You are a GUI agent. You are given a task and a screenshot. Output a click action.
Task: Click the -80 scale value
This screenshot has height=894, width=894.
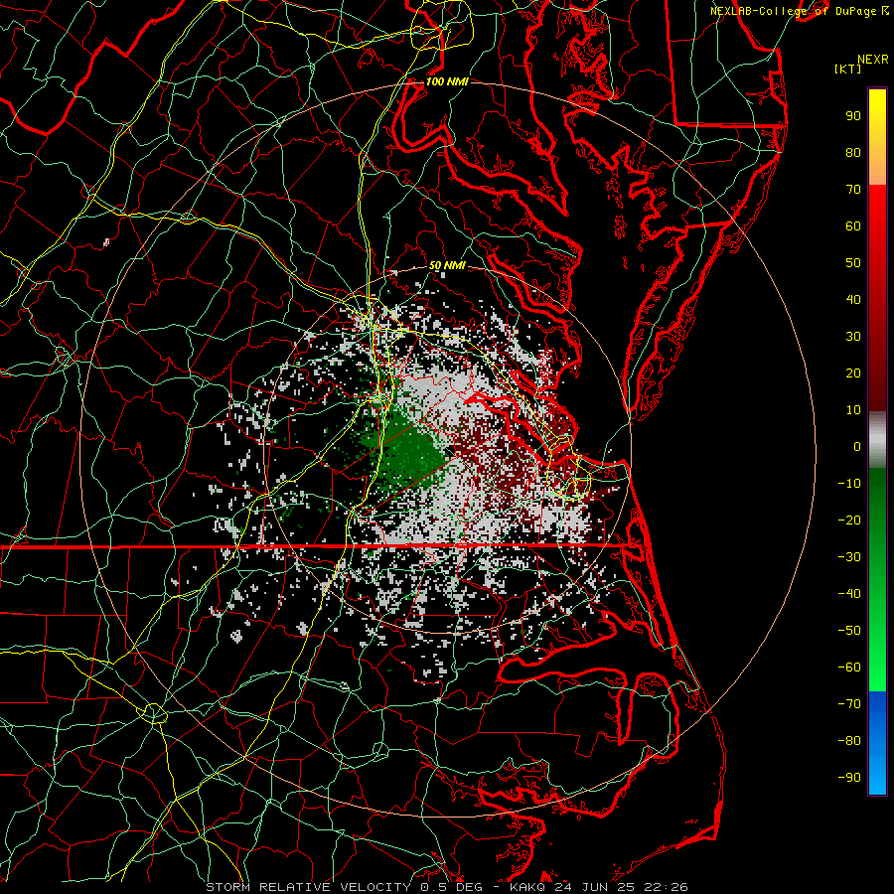[x=849, y=741]
